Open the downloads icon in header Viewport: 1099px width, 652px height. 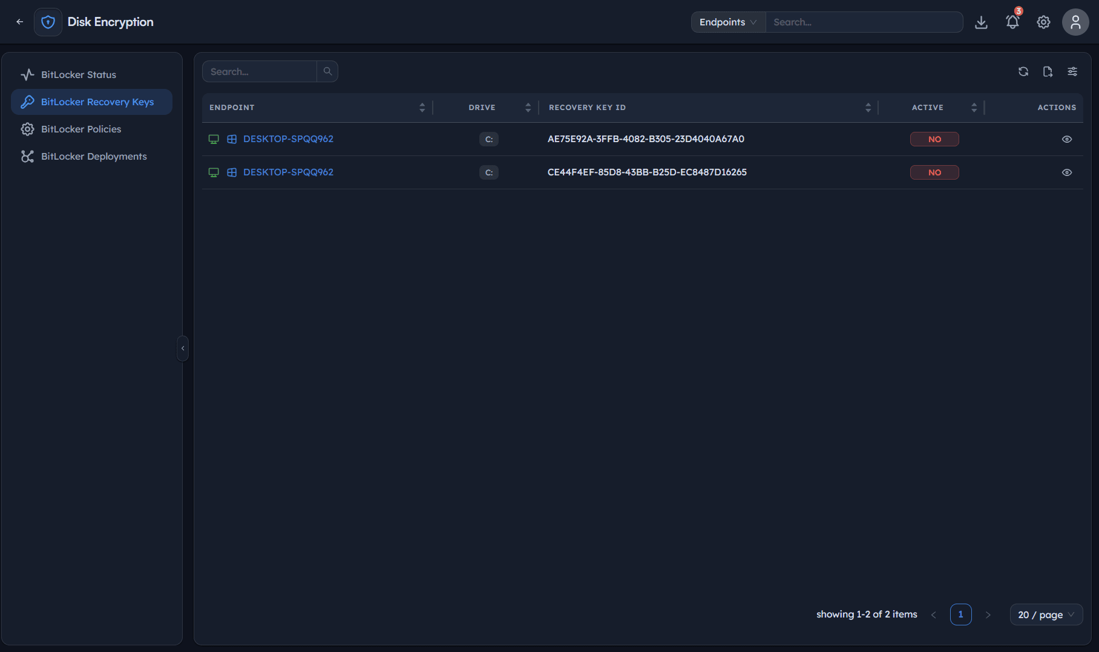(982, 22)
